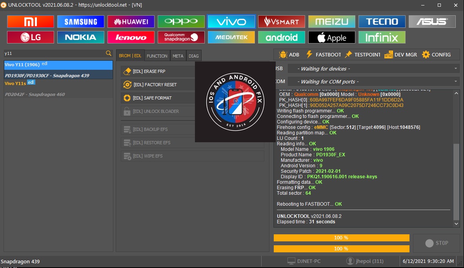
Task: Open the CONFIG settings
Action: (437, 55)
